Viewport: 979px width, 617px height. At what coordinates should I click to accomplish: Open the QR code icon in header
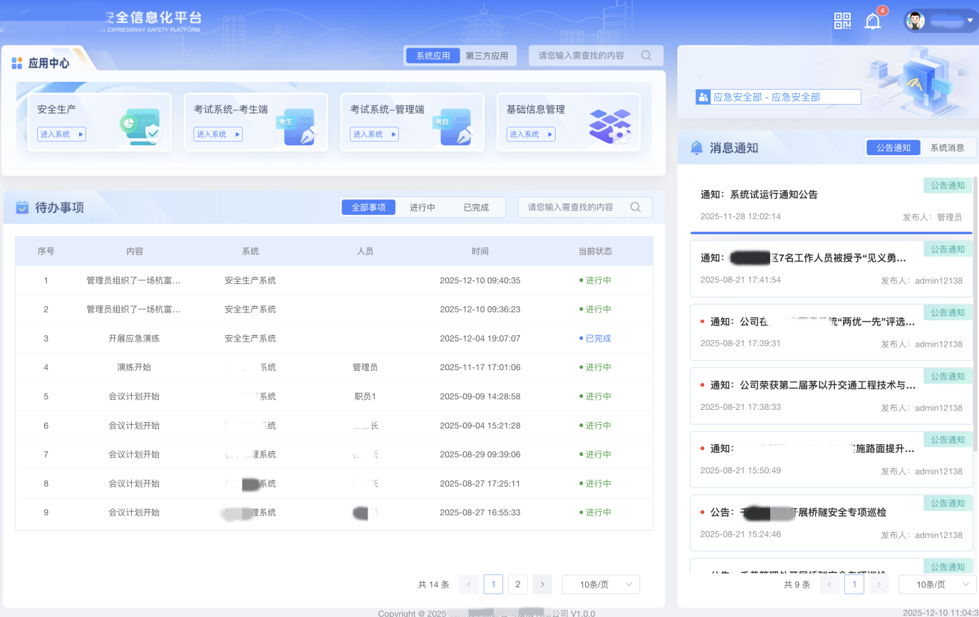(842, 21)
